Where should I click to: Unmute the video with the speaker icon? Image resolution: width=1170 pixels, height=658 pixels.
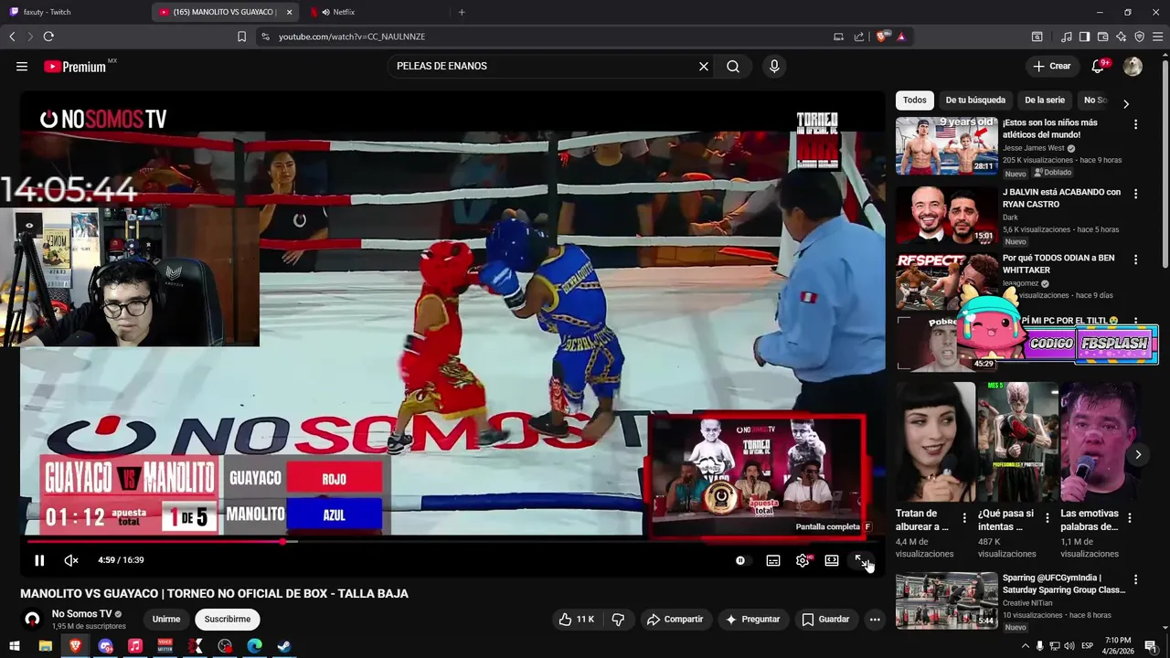pos(71,560)
